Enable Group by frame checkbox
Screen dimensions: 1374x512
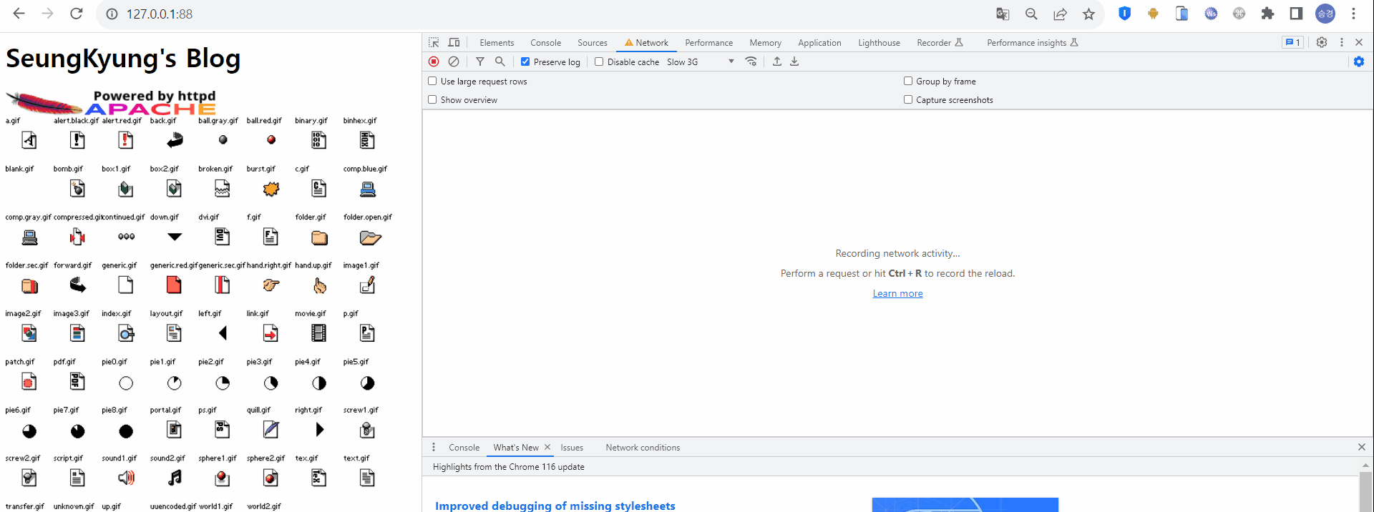click(x=907, y=81)
